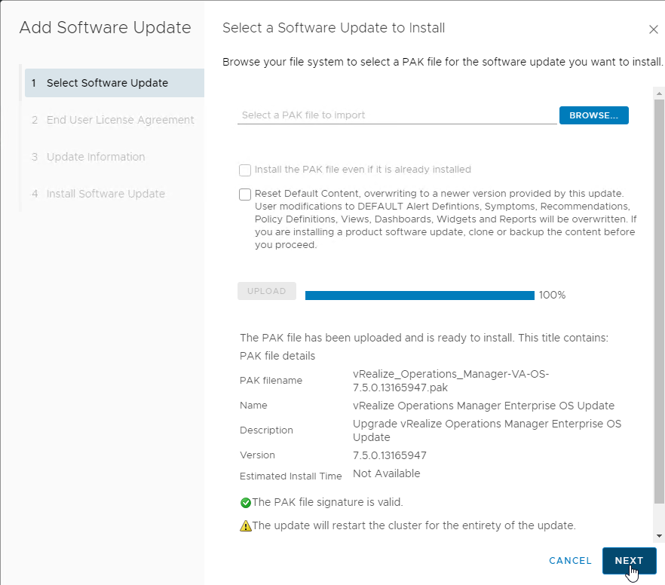Viewport: 665px width, 585px height.
Task: Click the 'Version' label
Action: [257, 455]
